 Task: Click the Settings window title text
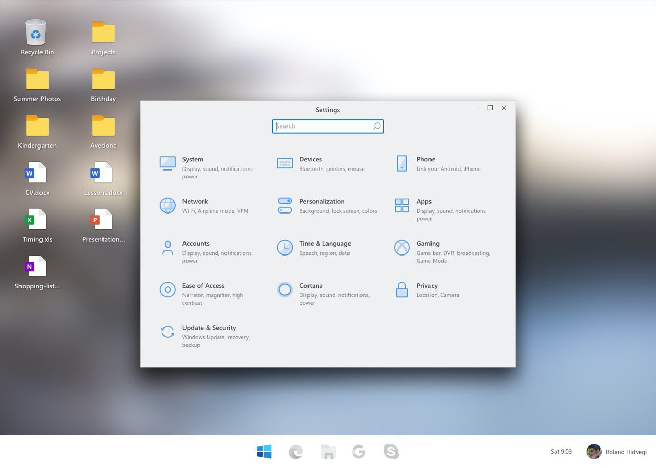click(x=328, y=110)
